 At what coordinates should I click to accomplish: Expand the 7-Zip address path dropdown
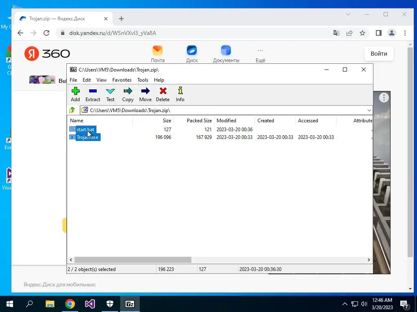(x=369, y=110)
